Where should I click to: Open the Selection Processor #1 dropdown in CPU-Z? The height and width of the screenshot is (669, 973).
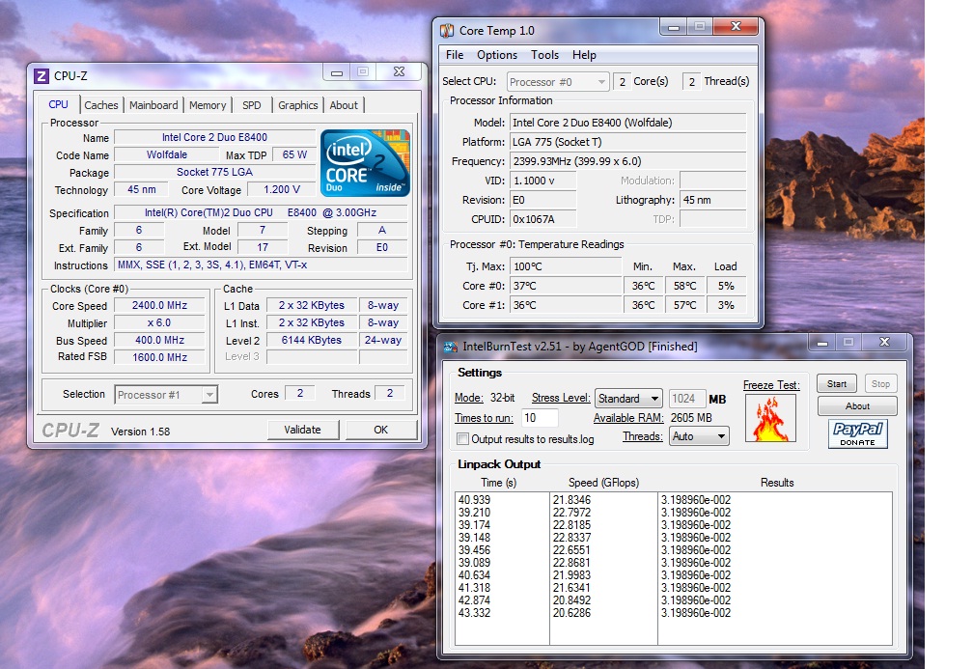[166, 395]
